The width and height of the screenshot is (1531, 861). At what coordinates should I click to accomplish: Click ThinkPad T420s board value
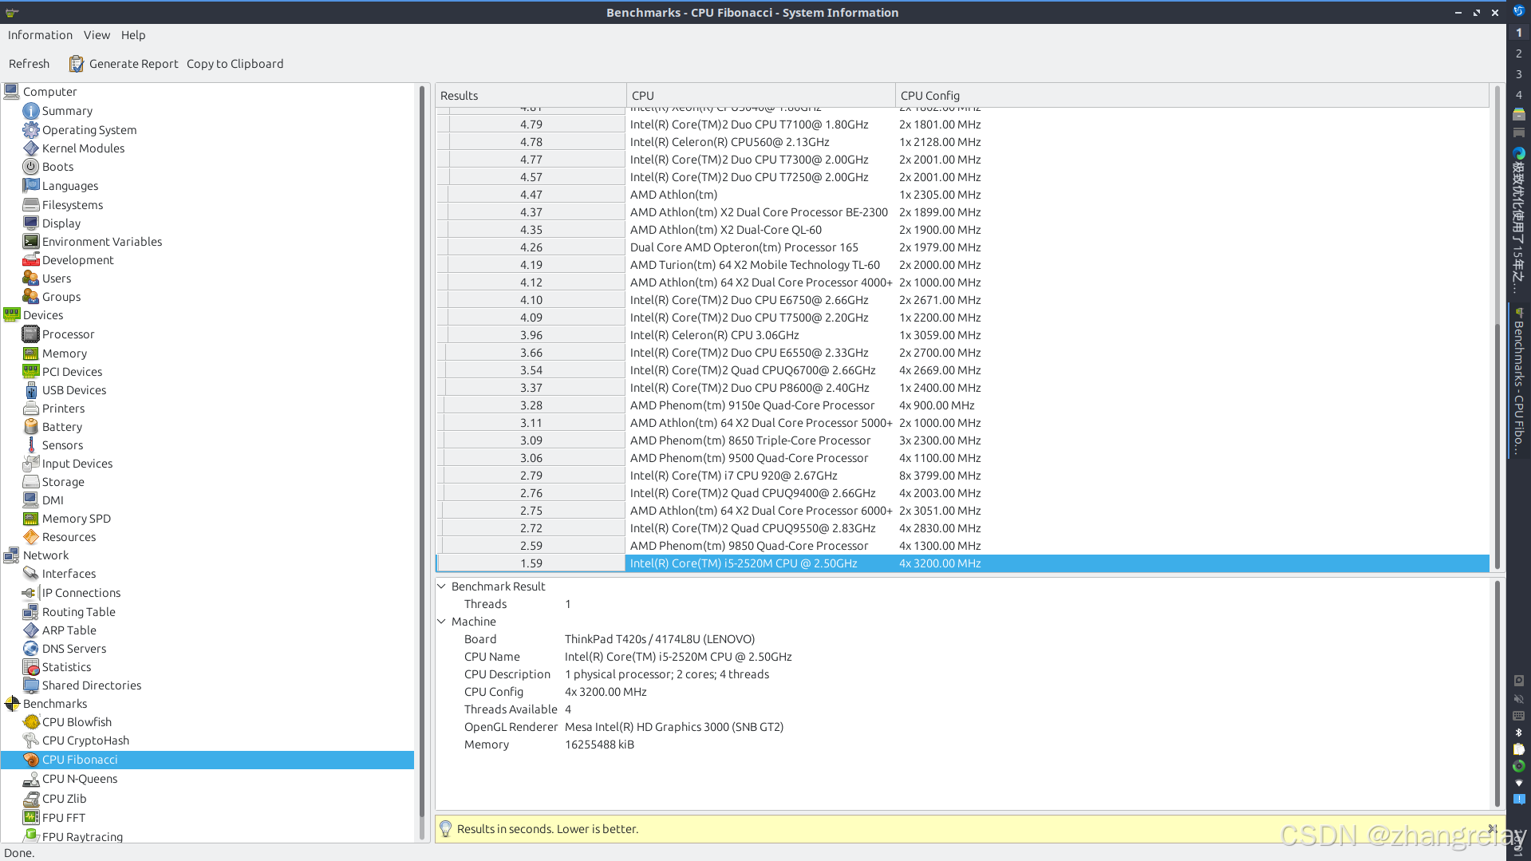pos(660,639)
